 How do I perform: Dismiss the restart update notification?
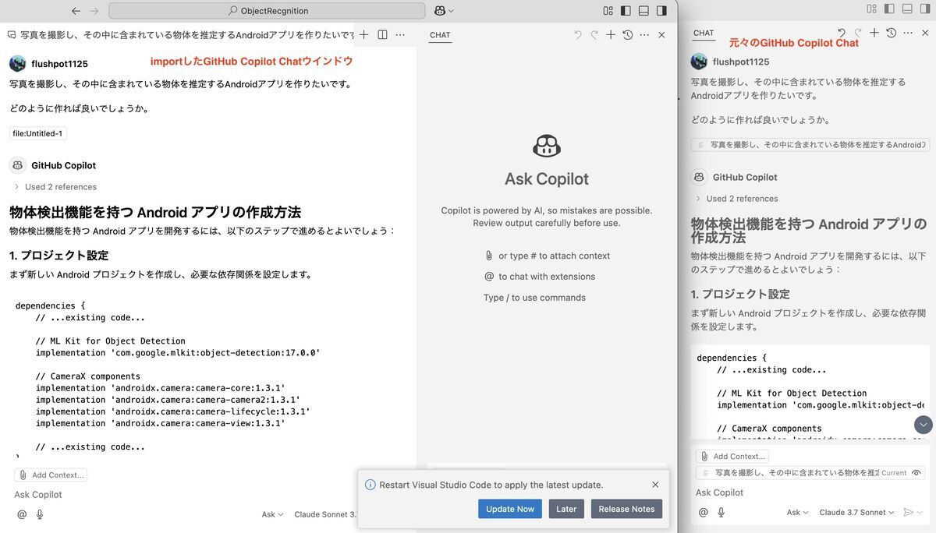(x=655, y=485)
